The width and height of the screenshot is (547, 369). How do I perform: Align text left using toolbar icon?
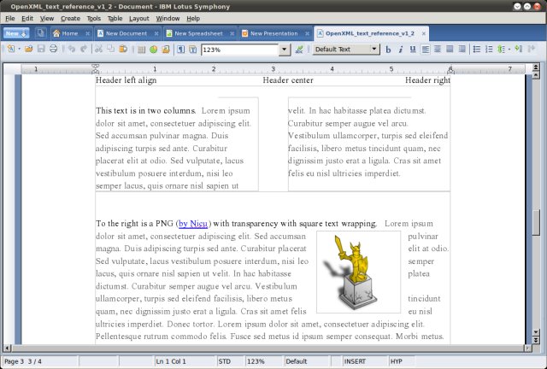[x=425, y=50]
